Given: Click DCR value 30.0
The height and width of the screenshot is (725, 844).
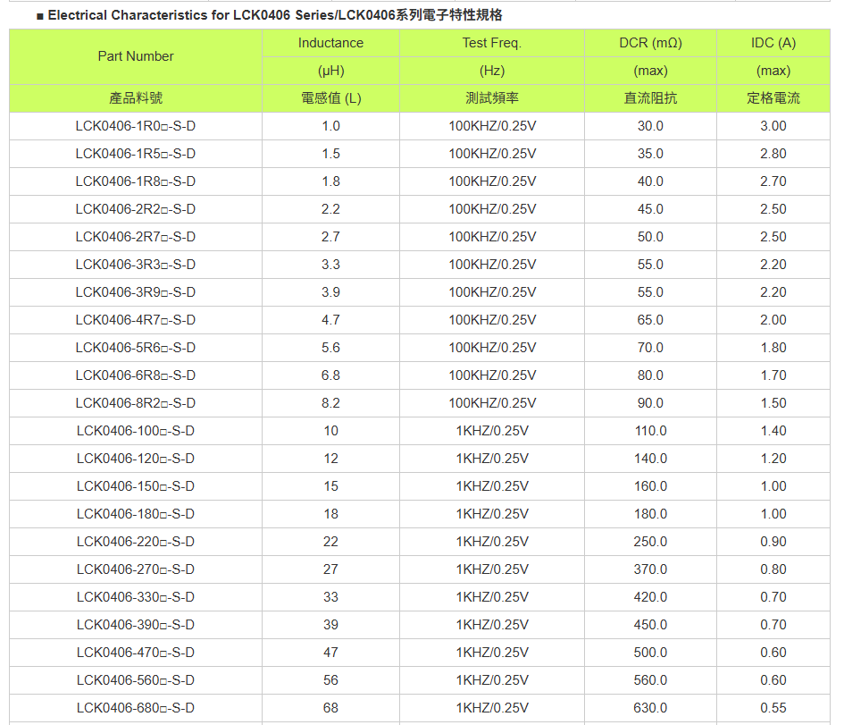Looking at the screenshot, I should pos(651,126).
